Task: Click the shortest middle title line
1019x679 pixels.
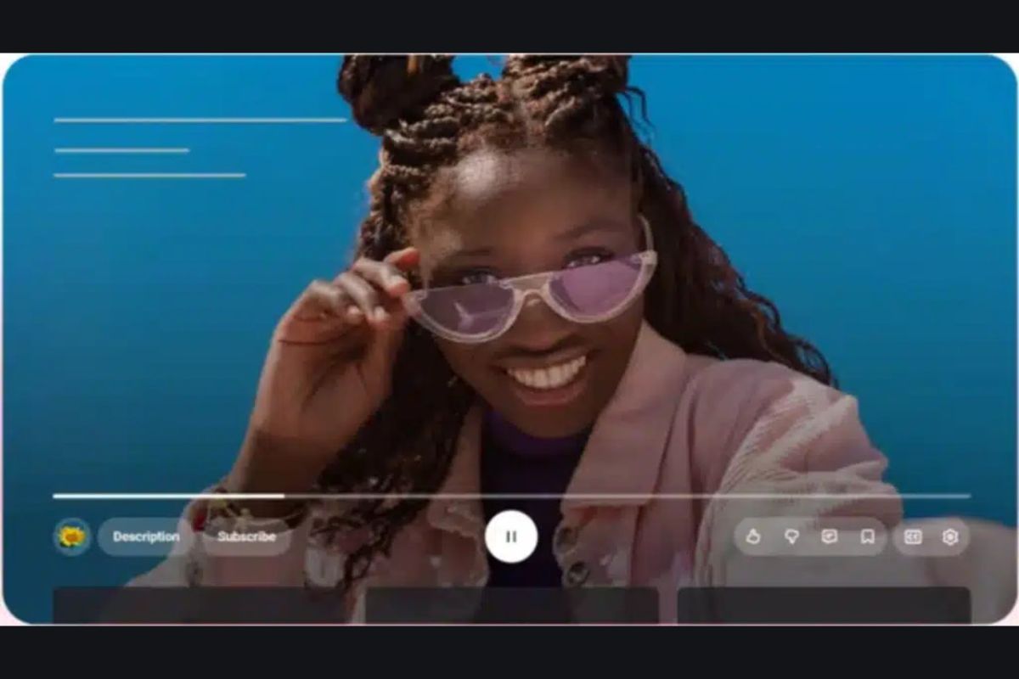Action: 122,150
